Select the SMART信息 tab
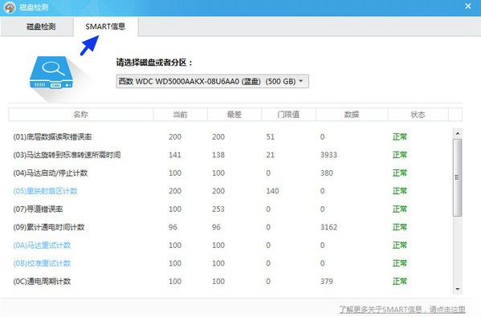 [105, 26]
